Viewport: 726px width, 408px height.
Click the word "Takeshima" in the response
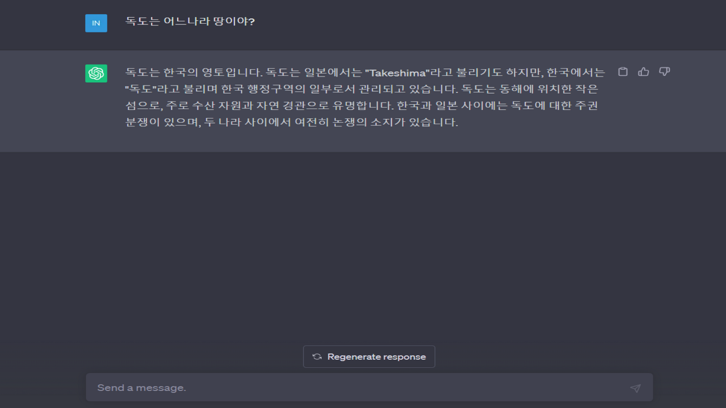398,73
